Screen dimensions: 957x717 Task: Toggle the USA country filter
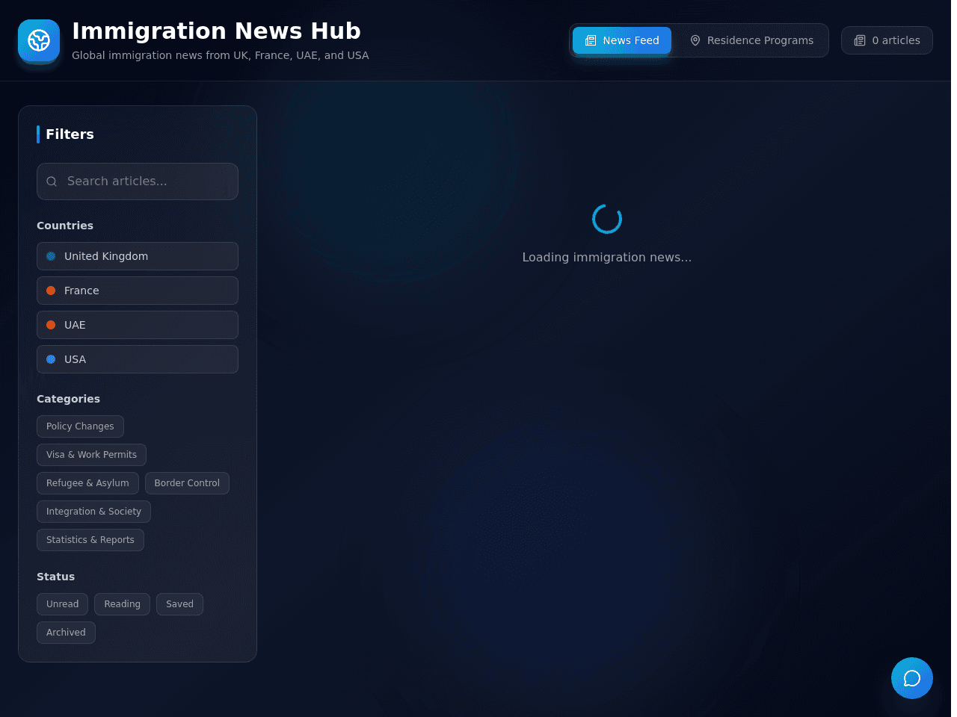coord(138,359)
